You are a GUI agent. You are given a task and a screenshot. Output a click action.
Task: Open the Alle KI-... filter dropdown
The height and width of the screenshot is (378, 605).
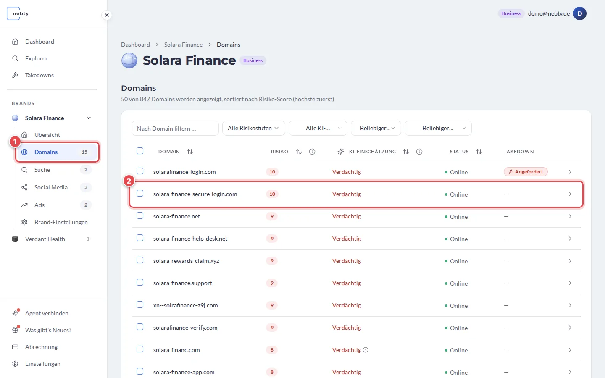pos(318,128)
